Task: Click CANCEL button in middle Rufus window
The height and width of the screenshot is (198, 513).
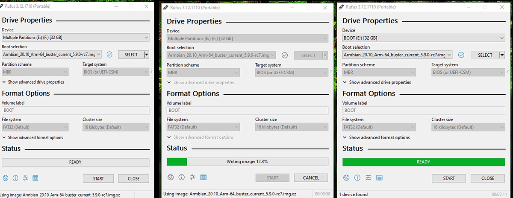Action: [x=311, y=178]
